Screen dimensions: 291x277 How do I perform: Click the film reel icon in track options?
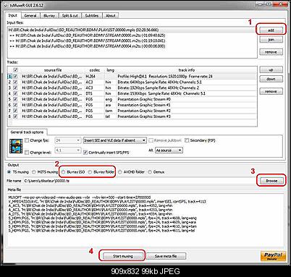16,146
